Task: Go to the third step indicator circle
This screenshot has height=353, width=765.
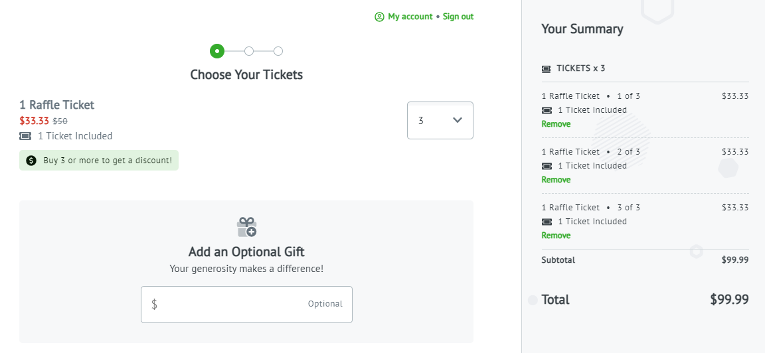Action: click(278, 50)
